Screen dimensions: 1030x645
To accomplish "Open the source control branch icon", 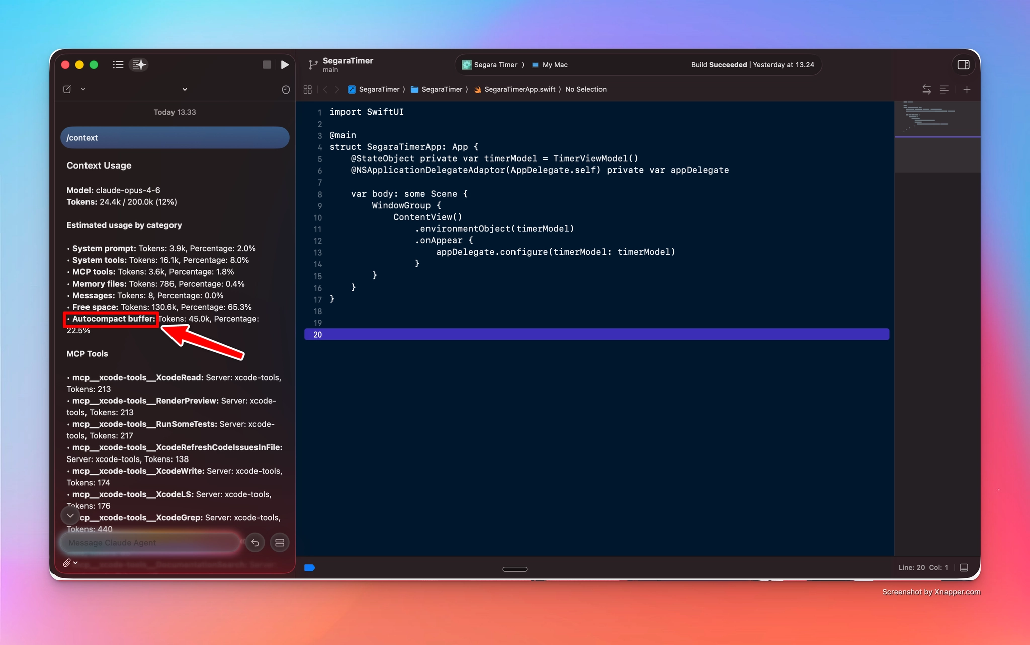I will point(313,65).
